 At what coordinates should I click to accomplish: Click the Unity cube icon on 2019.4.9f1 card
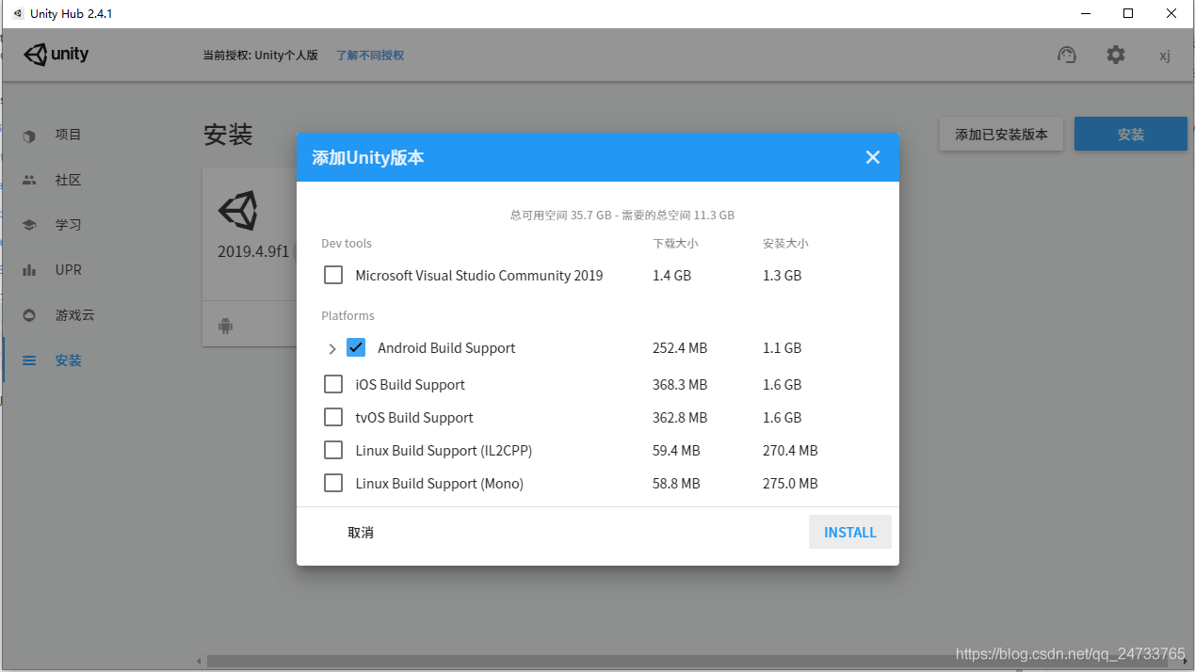pos(238,211)
